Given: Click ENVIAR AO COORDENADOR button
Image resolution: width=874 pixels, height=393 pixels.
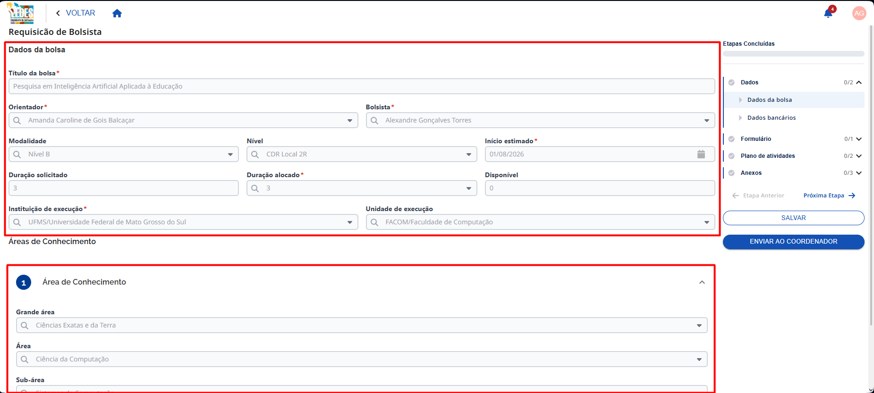Looking at the screenshot, I should click(794, 242).
